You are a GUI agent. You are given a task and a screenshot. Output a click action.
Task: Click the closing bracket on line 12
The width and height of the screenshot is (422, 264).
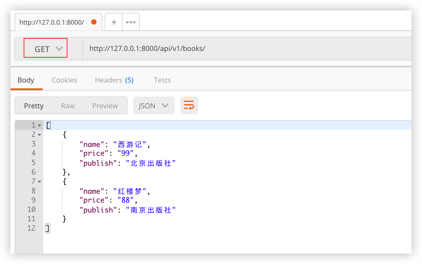point(48,228)
